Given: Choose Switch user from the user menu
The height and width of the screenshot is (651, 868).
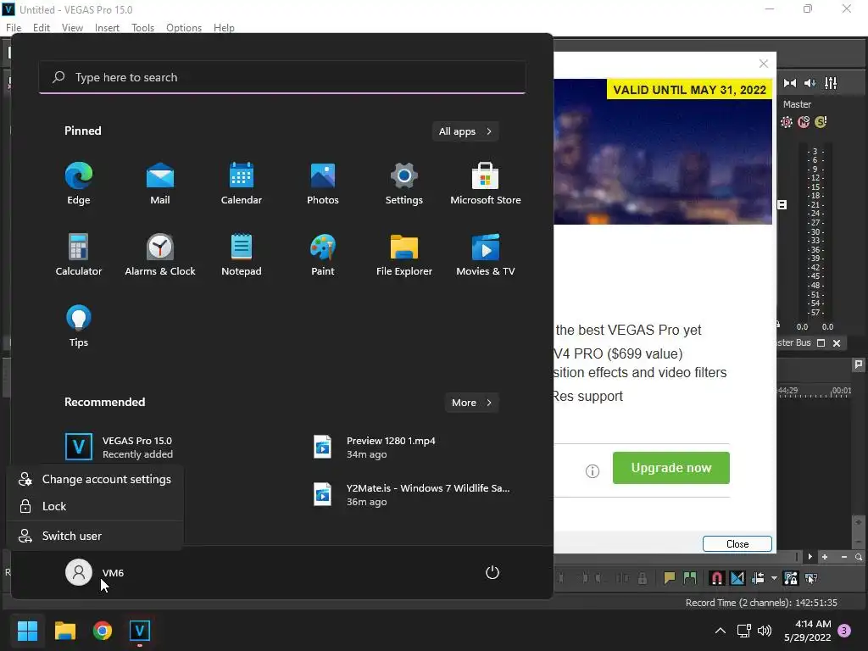Looking at the screenshot, I should (x=95, y=536).
